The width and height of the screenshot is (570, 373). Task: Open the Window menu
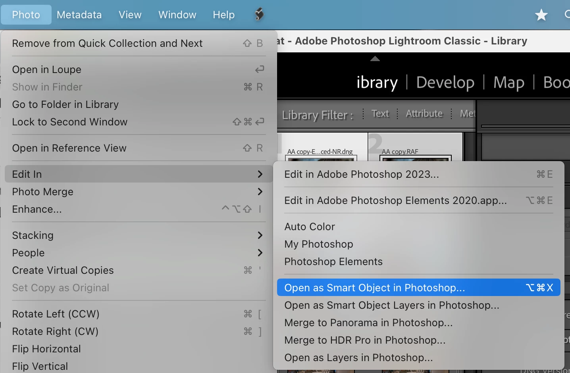coord(177,15)
